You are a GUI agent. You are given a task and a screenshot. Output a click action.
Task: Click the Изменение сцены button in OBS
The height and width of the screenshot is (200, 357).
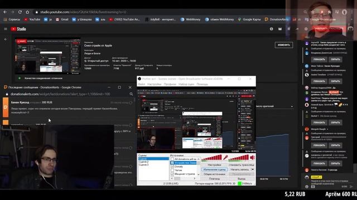point(214,169)
